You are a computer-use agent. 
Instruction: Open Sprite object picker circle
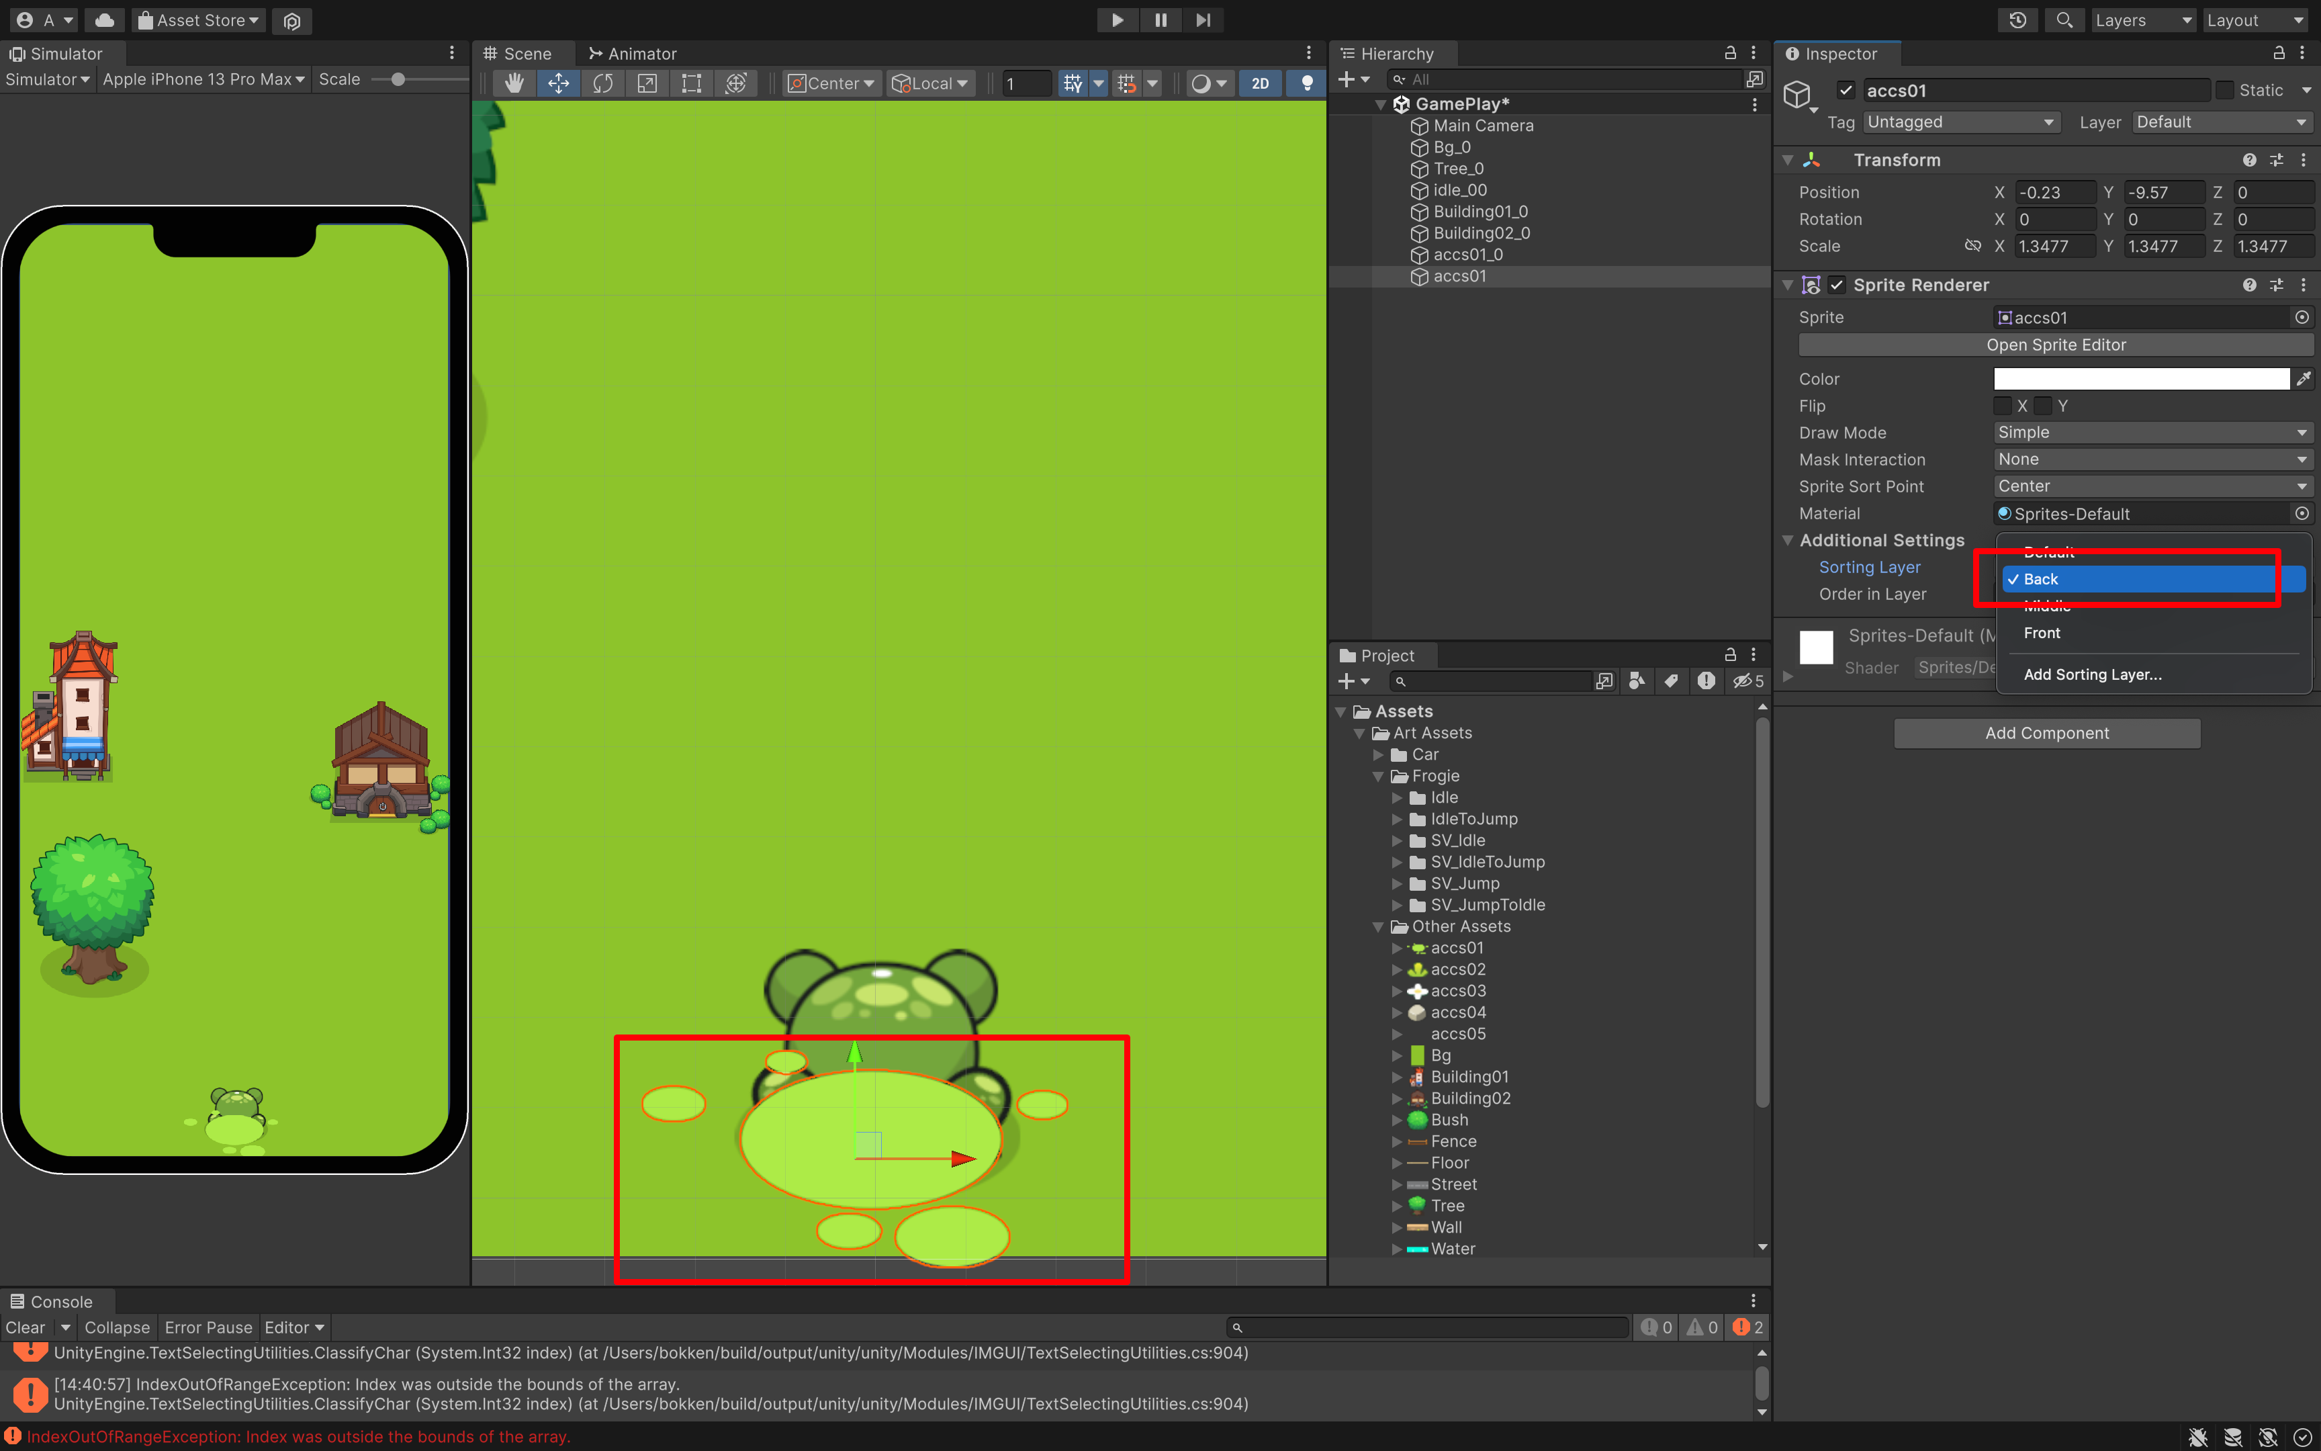[x=2302, y=318]
